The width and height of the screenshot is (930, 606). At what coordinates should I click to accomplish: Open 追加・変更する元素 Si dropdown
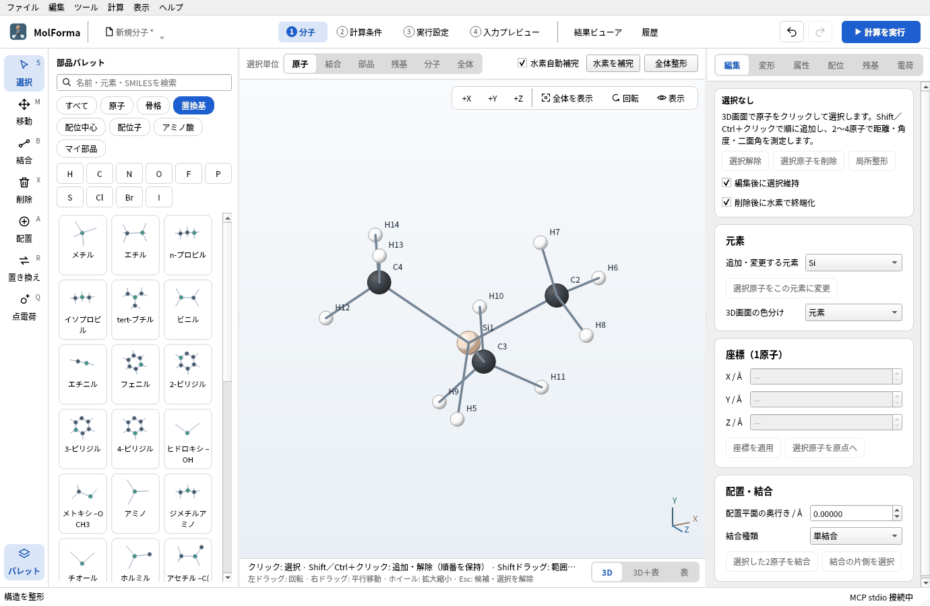tap(854, 263)
